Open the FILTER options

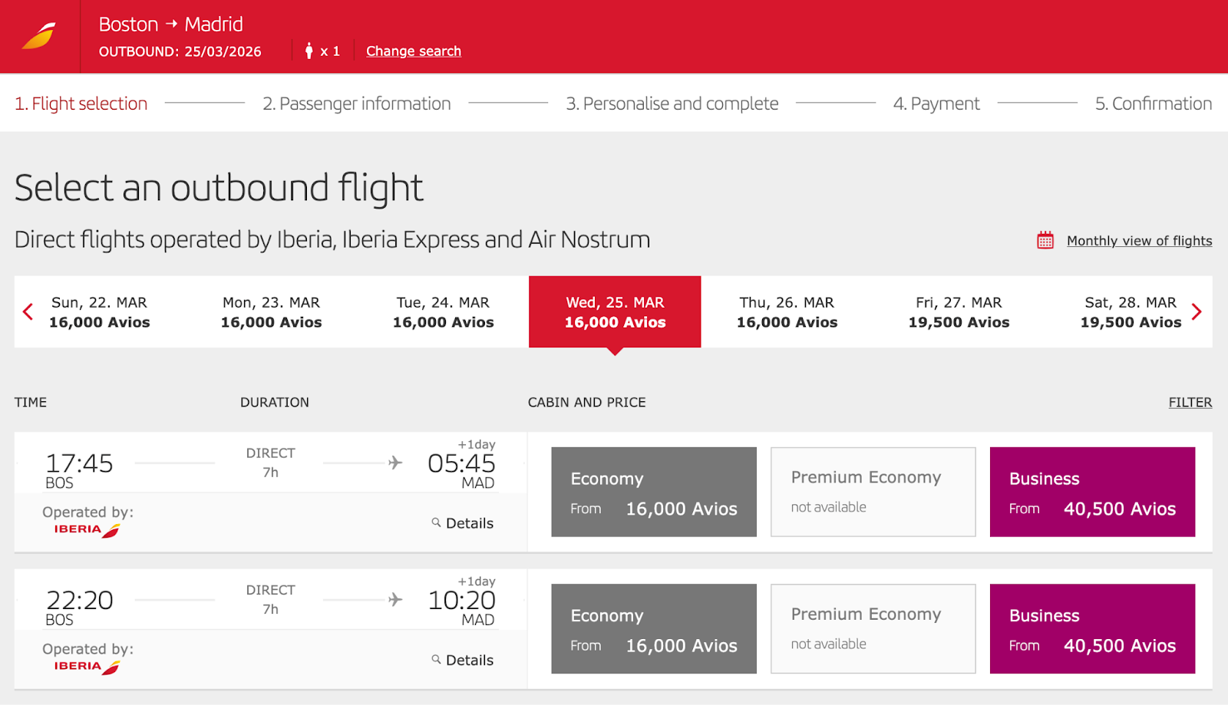pyautogui.click(x=1190, y=402)
